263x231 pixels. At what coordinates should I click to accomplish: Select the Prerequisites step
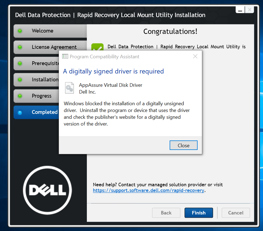click(x=36, y=63)
